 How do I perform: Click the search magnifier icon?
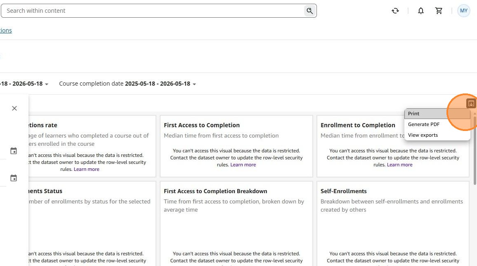[310, 11]
